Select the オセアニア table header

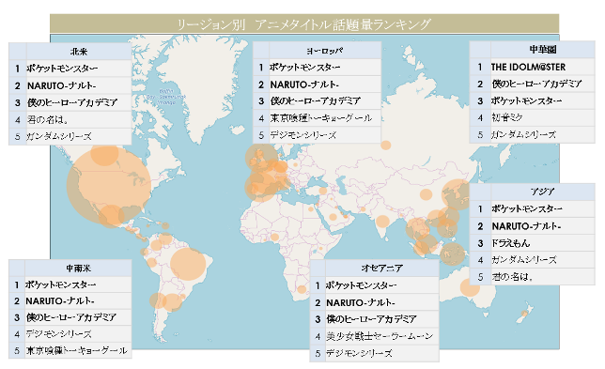pos(382,268)
